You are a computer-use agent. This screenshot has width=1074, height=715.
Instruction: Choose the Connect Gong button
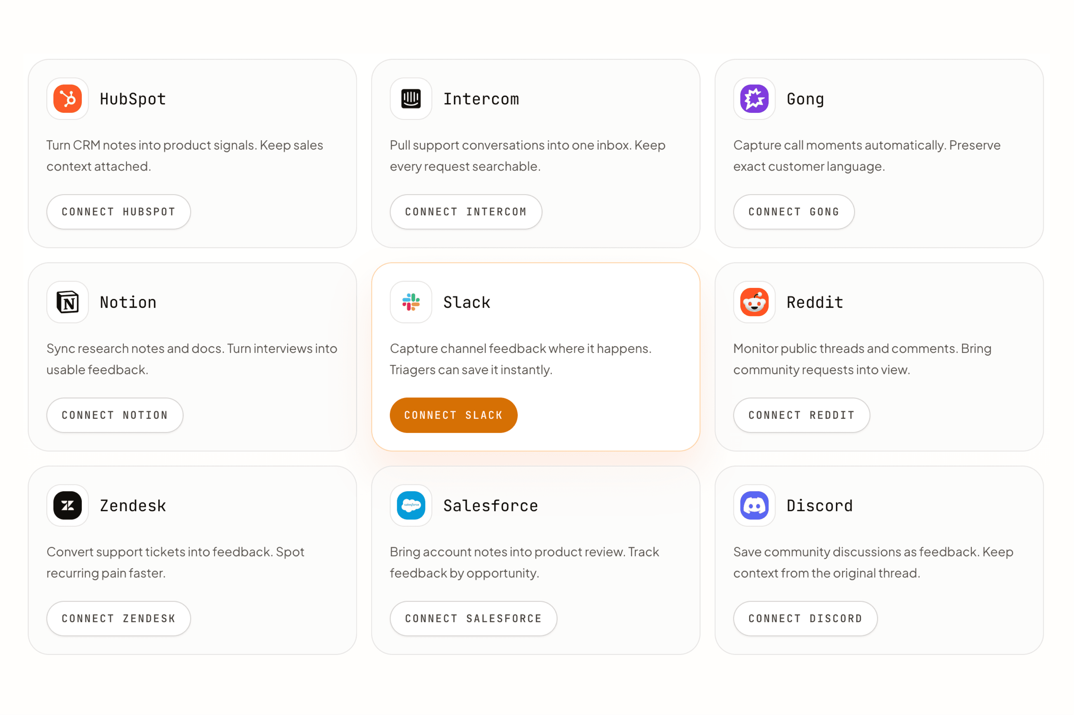pyautogui.click(x=793, y=212)
